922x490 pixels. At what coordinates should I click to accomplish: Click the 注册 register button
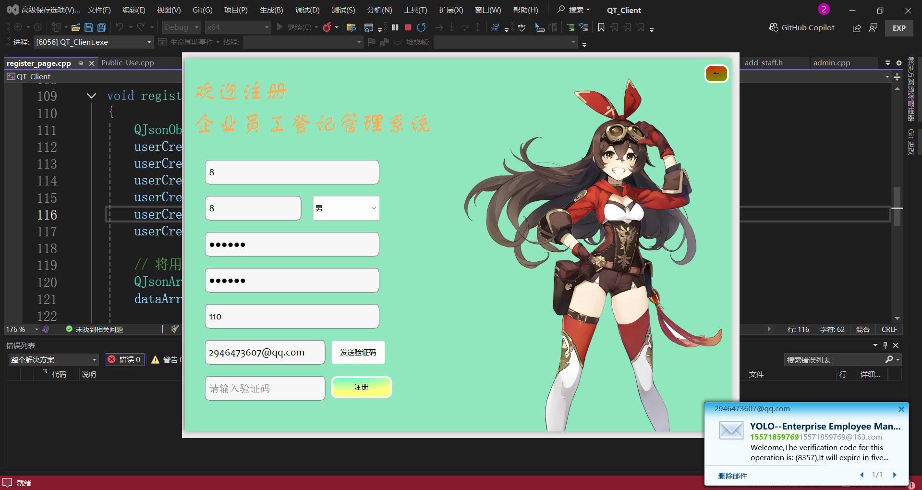(x=361, y=387)
